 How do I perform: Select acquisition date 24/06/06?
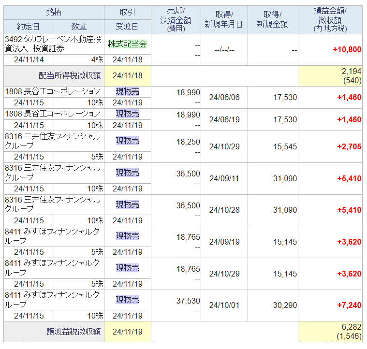click(224, 97)
